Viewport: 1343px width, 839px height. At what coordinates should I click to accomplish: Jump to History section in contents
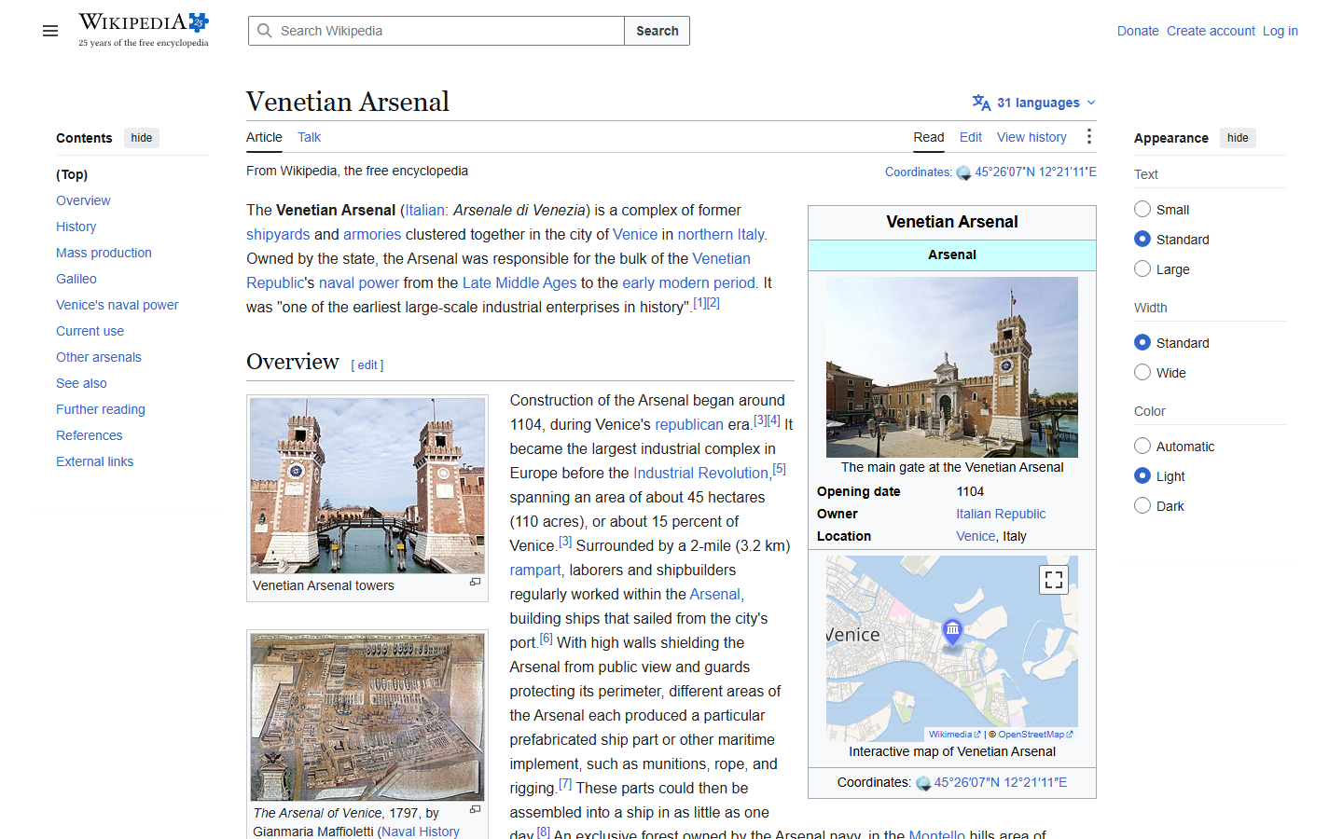[x=76, y=227]
